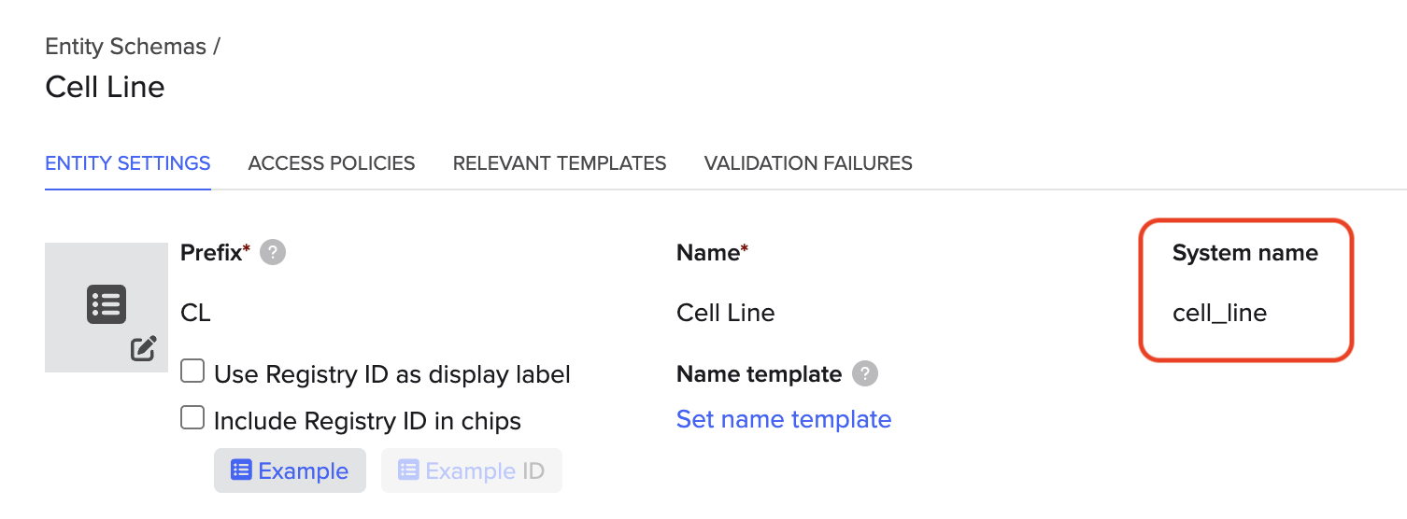
Task: Click the cell_line system name value
Action: (x=1219, y=313)
